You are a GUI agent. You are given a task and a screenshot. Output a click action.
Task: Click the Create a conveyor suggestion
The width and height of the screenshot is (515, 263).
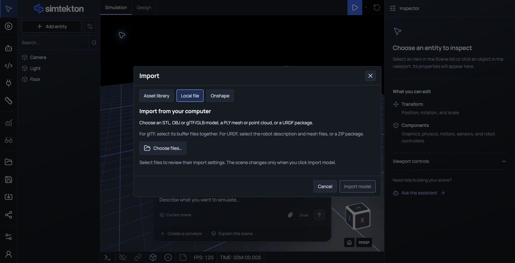pos(181,234)
